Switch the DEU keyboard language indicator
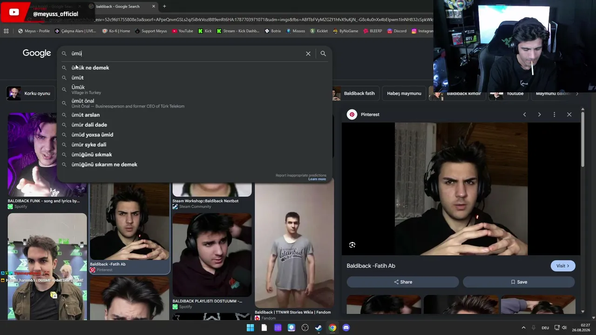596x335 pixels. [x=545, y=328]
